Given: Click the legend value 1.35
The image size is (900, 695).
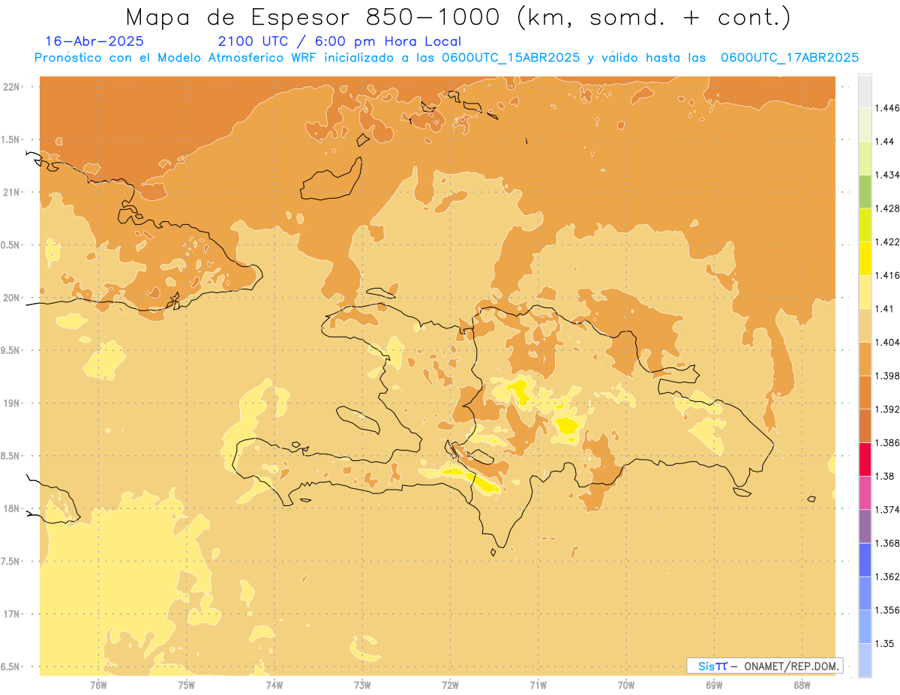Looking at the screenshot, I should (884, 644).
